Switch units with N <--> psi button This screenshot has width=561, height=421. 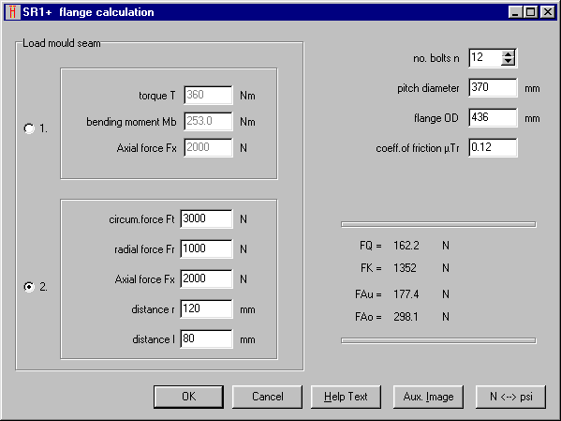[x=511, y=397]
